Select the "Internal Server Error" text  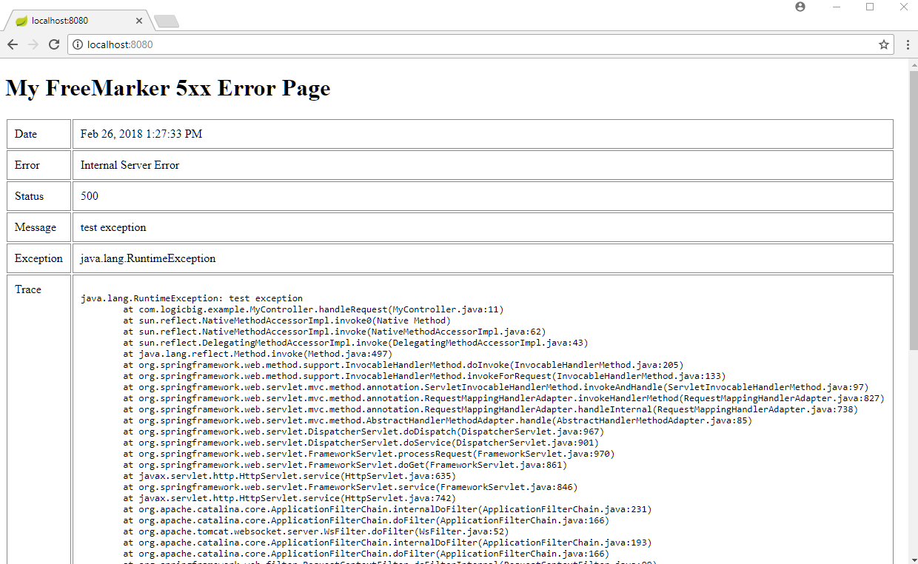[130, 164]
